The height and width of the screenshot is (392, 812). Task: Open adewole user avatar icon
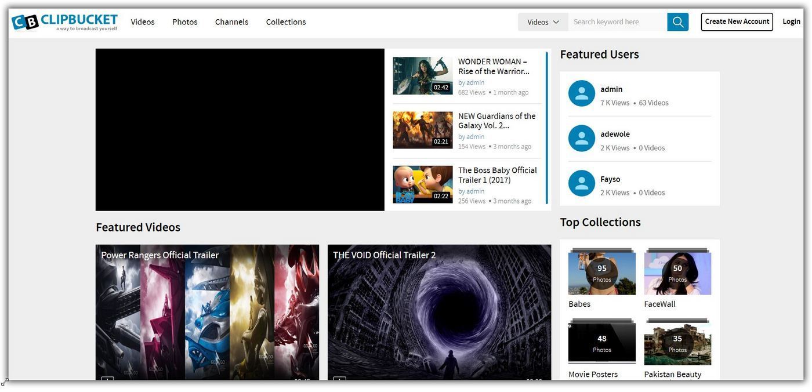[x=582, y=139]
